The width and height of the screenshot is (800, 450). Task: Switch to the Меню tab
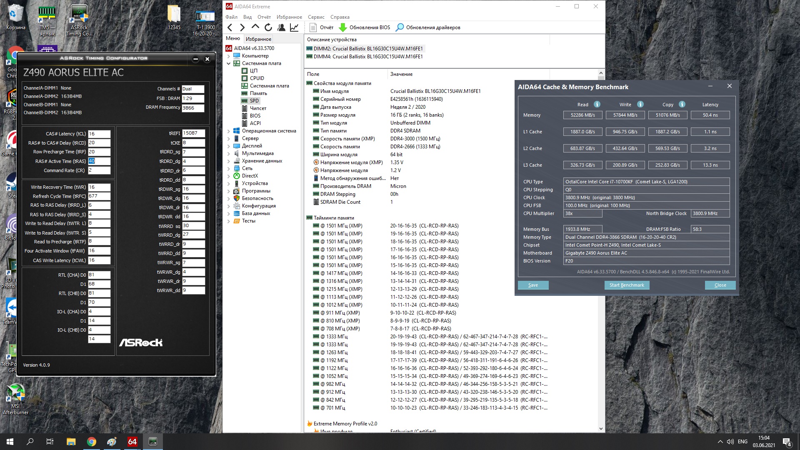233,38
